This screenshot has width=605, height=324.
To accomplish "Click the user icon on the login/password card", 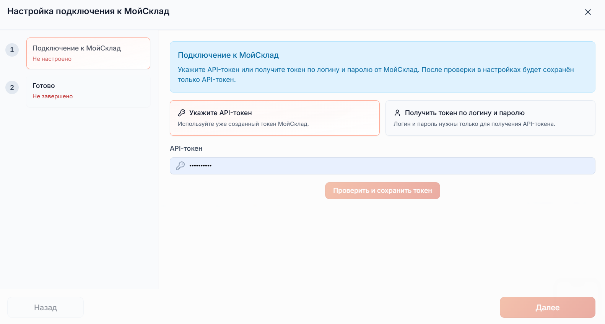I will pos(397,113).
